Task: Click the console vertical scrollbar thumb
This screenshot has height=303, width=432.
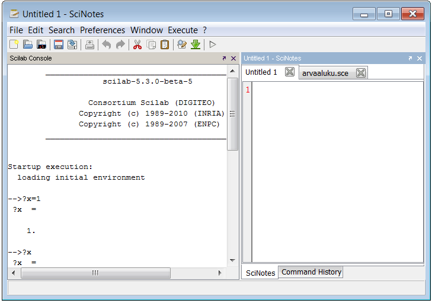Action: click(232, 114)
